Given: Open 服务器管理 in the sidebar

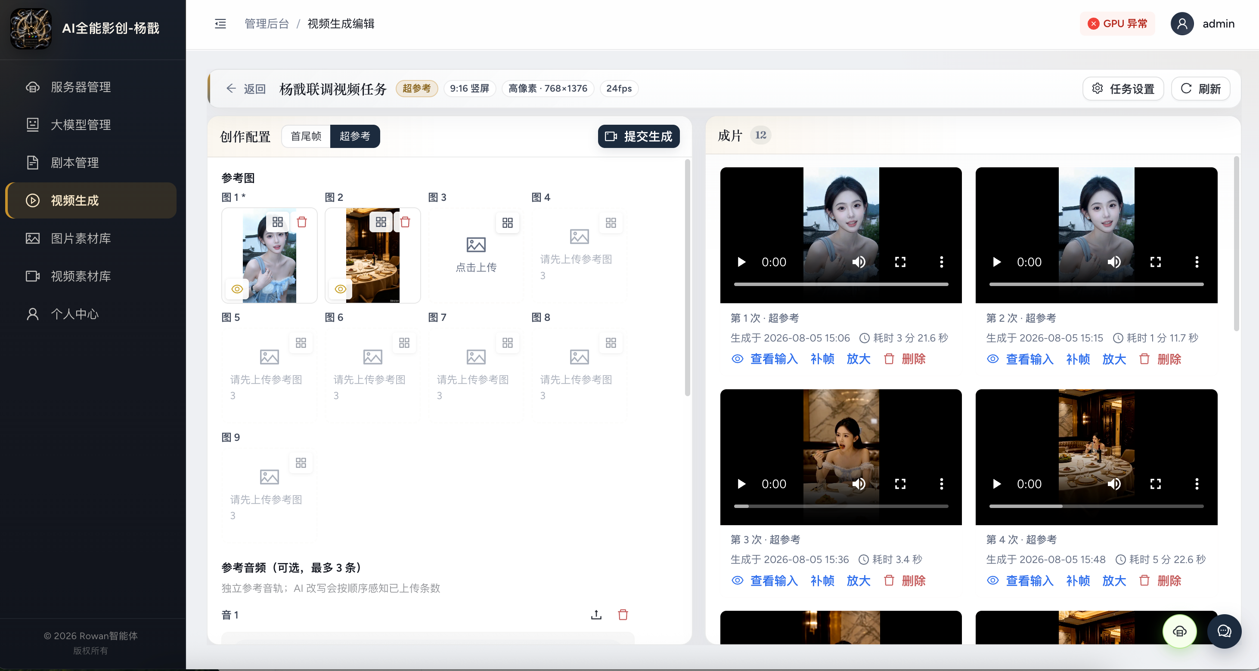Looking at the screenshot, I should [x=91, y=87].
